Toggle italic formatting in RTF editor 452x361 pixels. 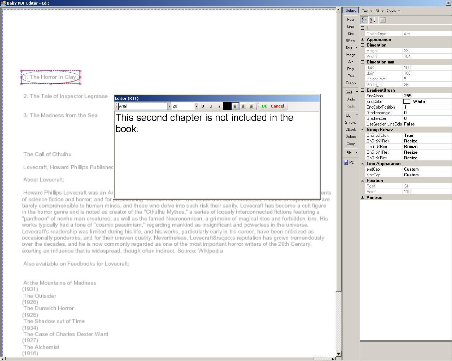point(219,106)
